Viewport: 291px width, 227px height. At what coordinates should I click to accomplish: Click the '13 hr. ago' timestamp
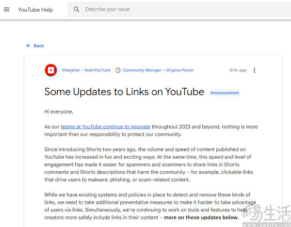(x=238, y=70)
